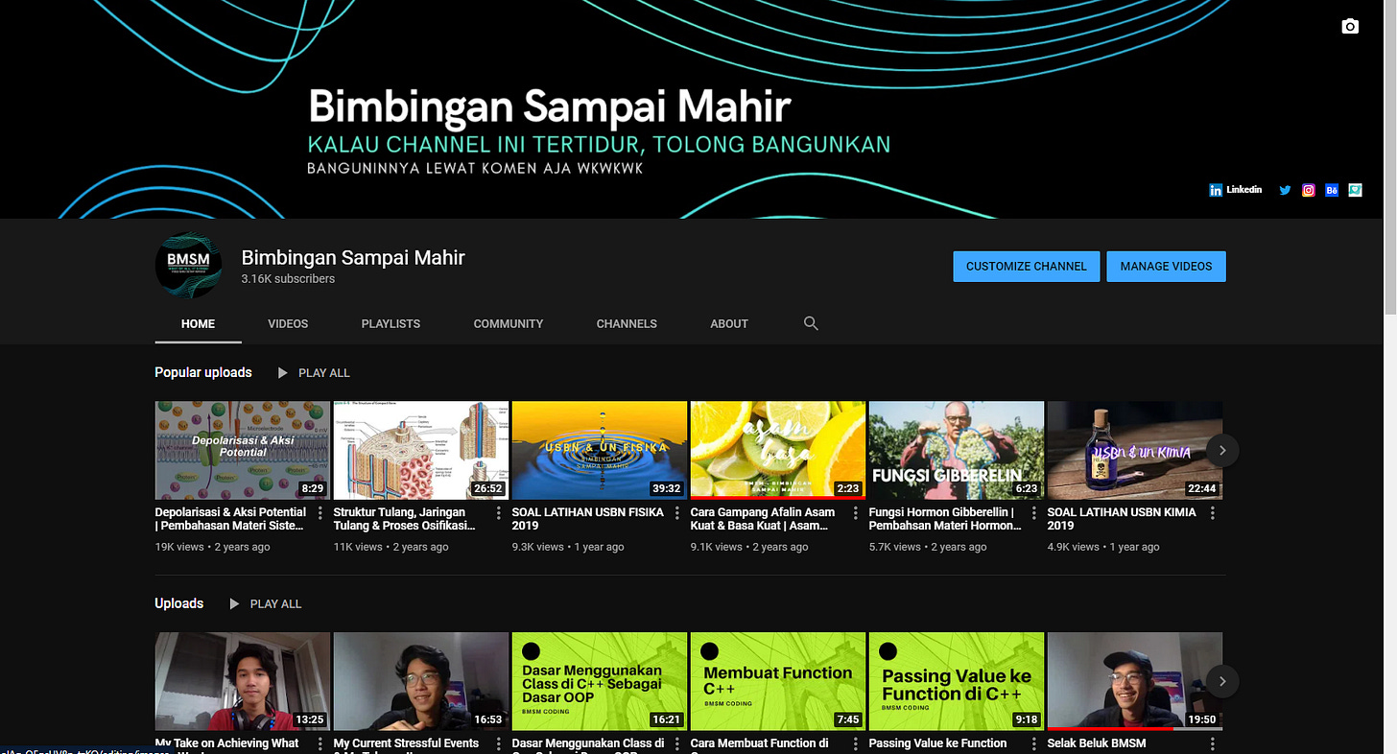Show next videos in Popular uploads row
The image size is (1397, 754).
pos(1222,450)
